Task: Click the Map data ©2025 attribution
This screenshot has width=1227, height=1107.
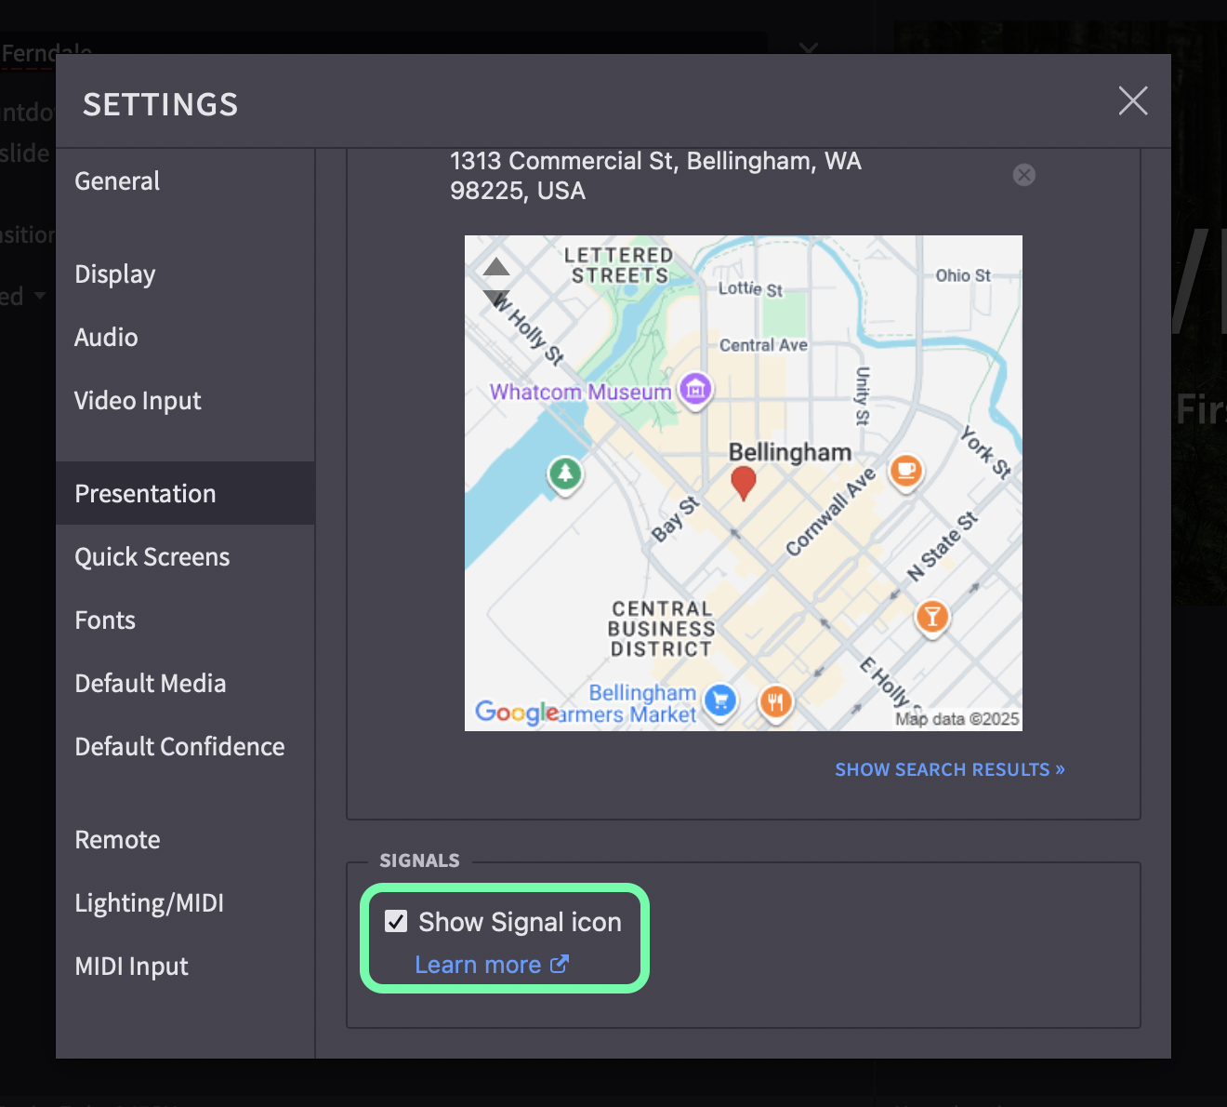Action: (957, 719)
